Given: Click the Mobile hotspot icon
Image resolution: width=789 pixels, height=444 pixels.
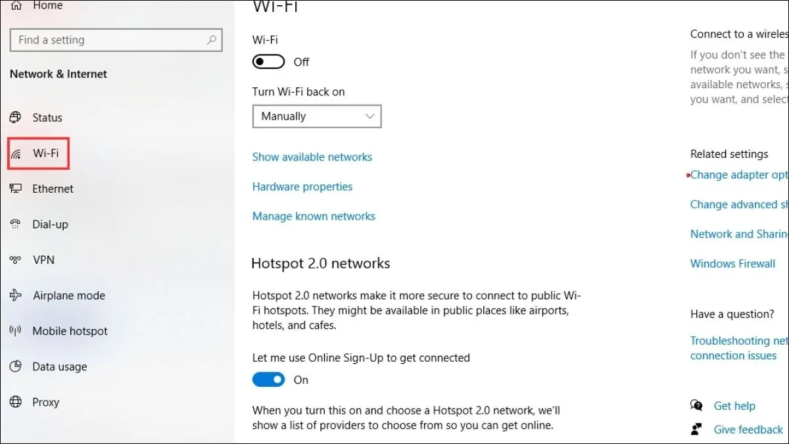Looking at the screenshot, I should click(x=16, y=330).
